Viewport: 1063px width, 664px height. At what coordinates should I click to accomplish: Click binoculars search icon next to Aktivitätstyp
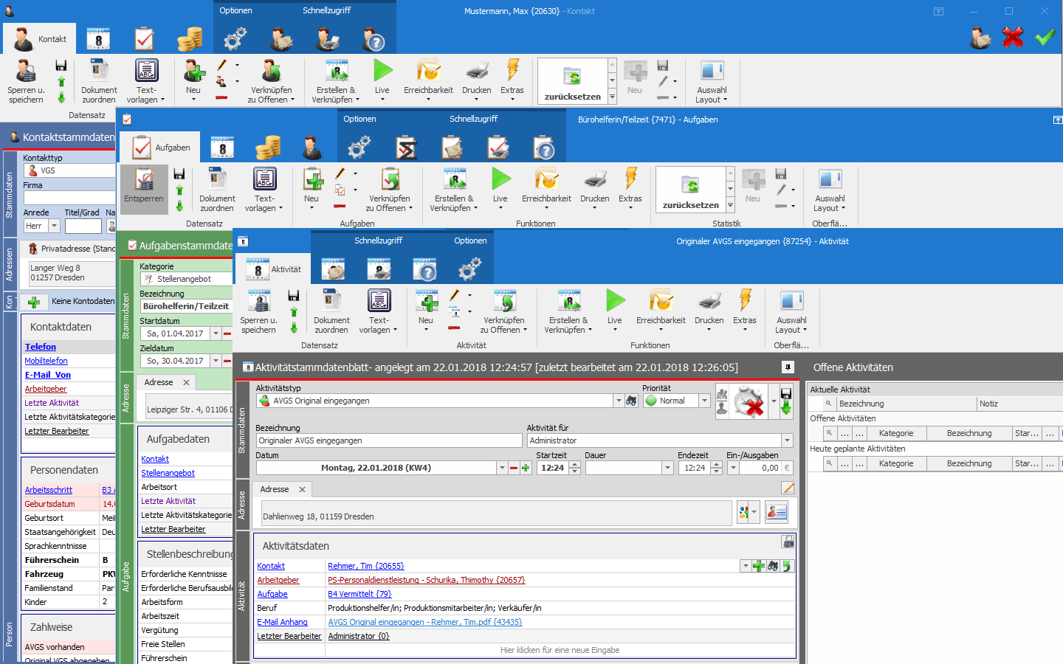coord(631,401)
